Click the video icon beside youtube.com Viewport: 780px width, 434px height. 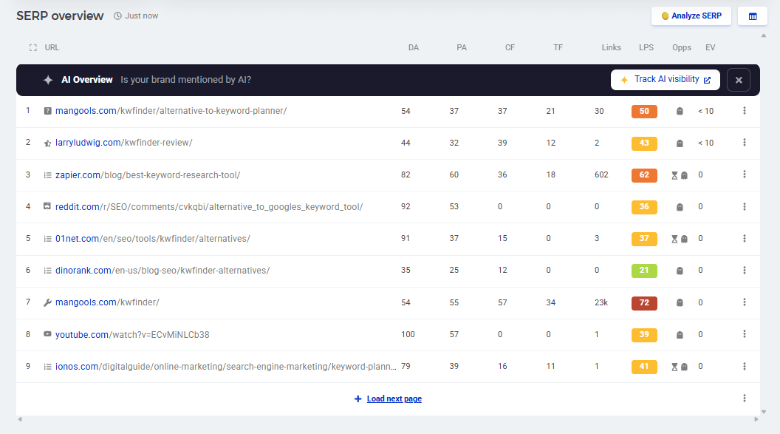tap(47, 334)
